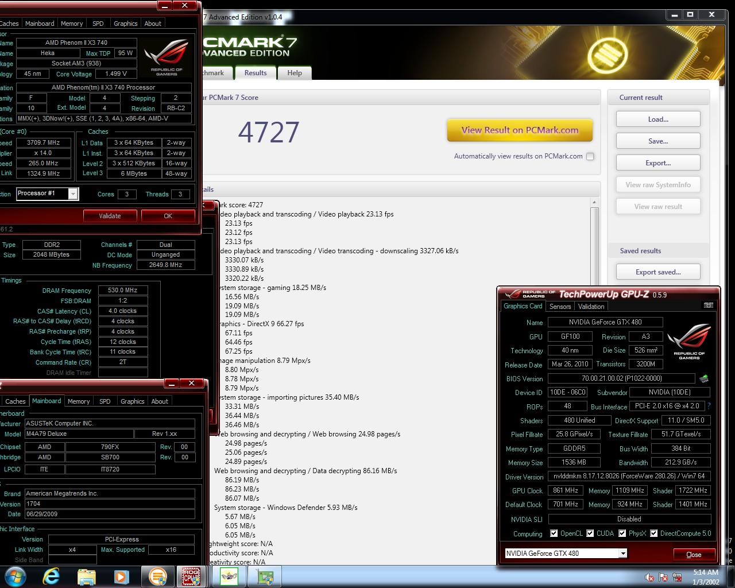The image size is (735, 588).
Task: Click the Driver Version field in GPU-Z
Action: click(629, 477)
